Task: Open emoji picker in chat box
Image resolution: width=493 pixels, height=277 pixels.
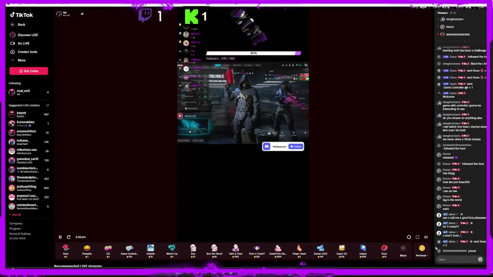Action: 480,259
